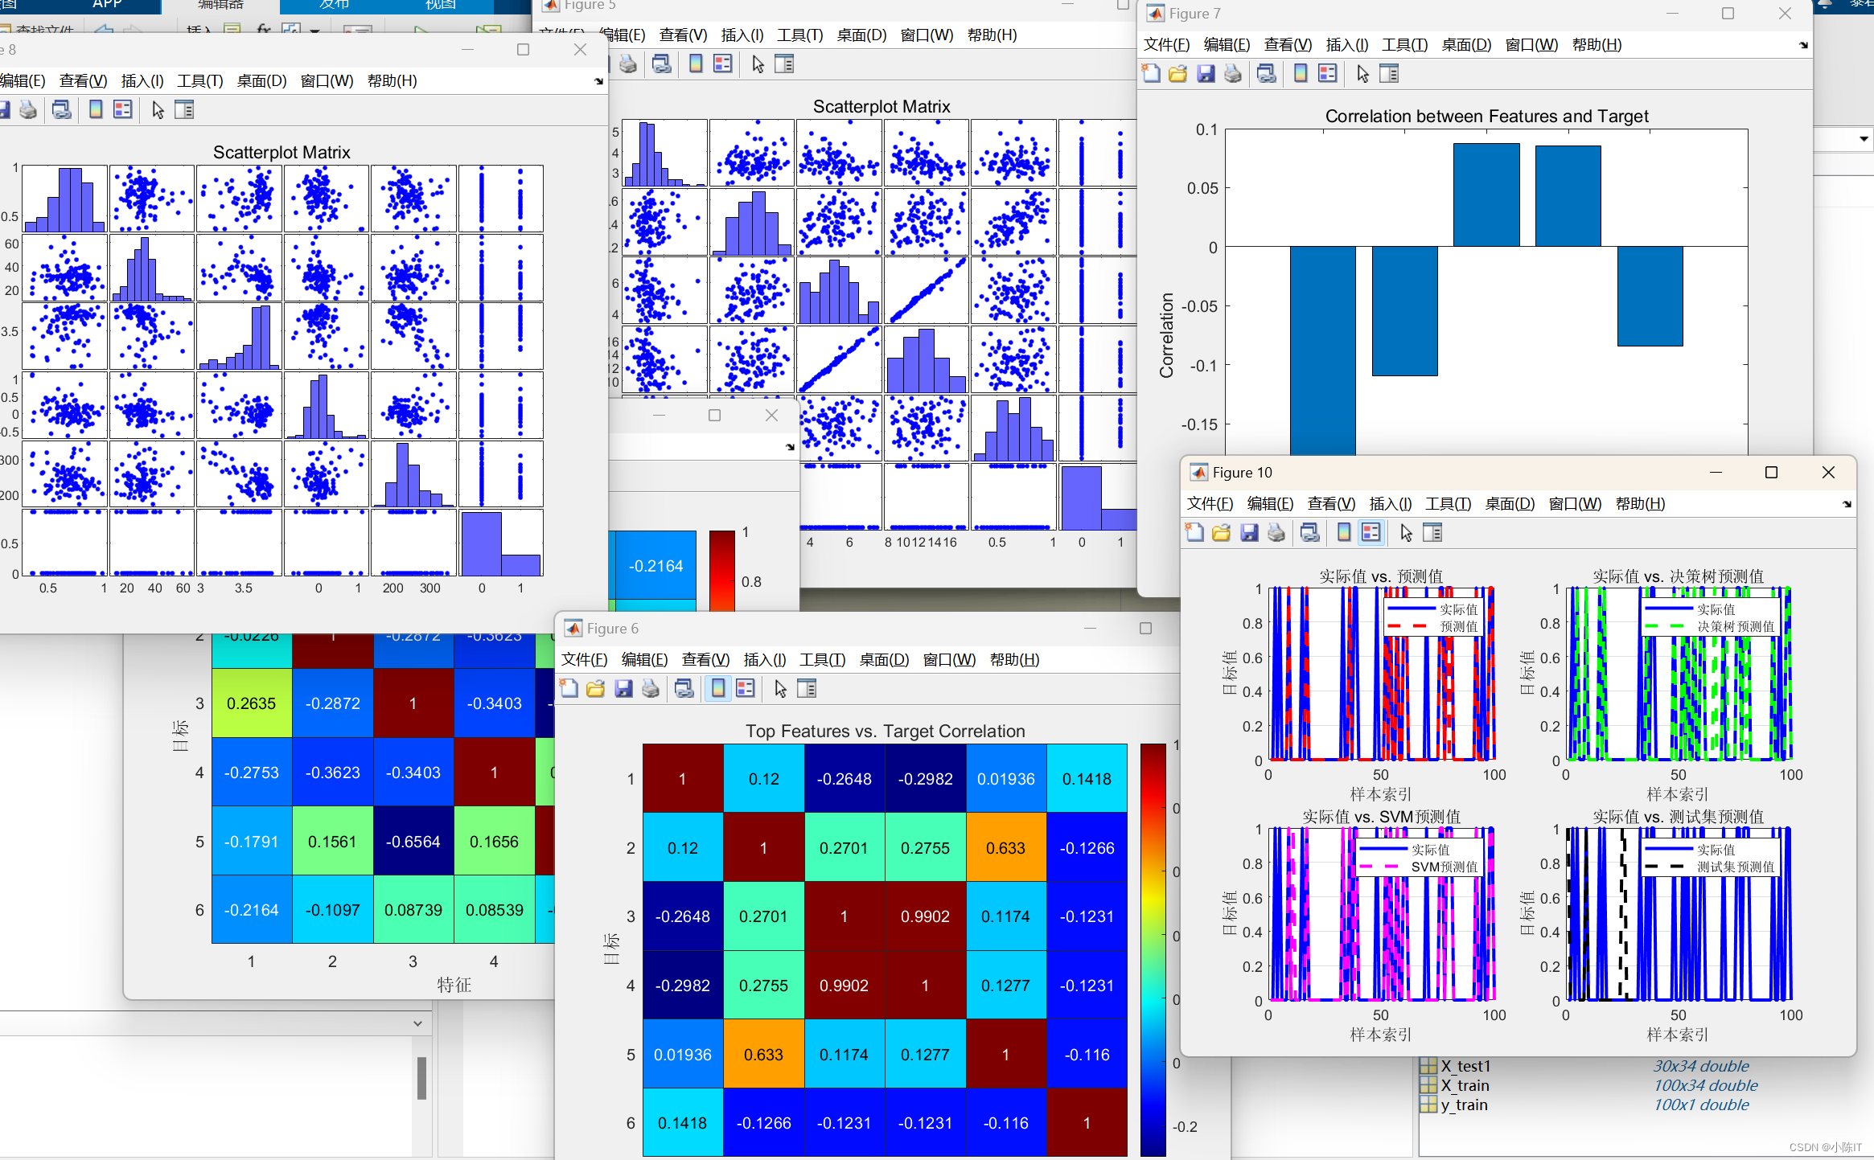Click the colorbar in Figure 6 heatmap

click(1153, 949)
